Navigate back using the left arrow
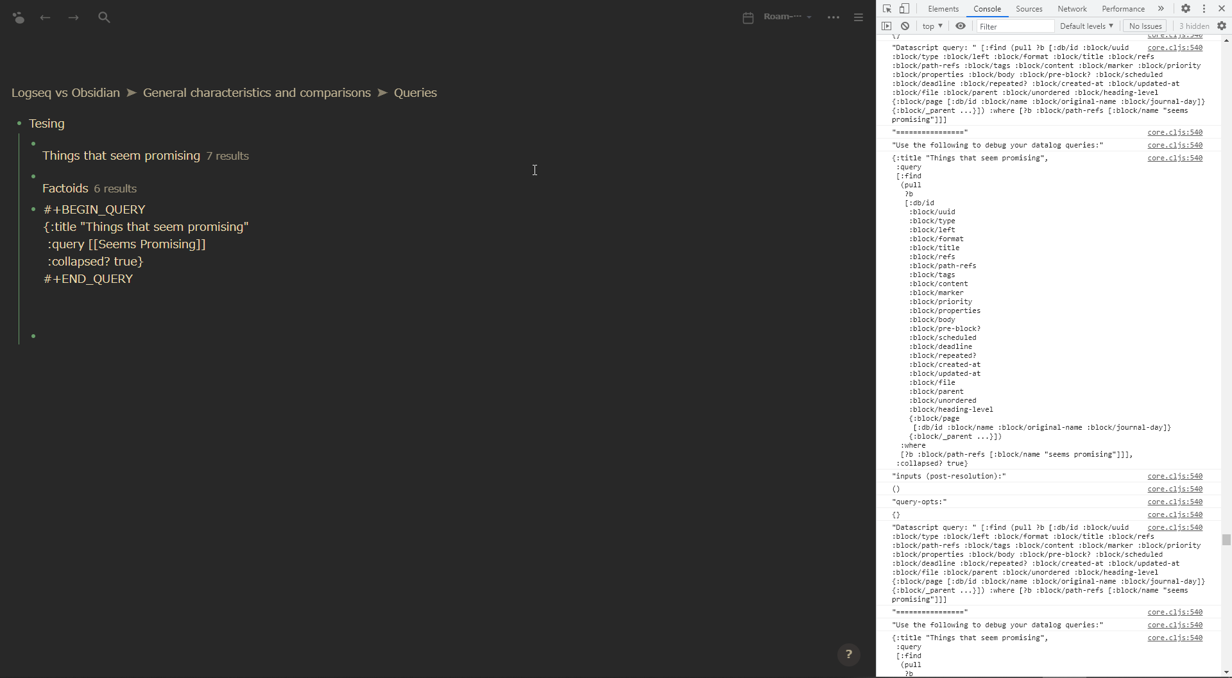 [x=45, y=17]
